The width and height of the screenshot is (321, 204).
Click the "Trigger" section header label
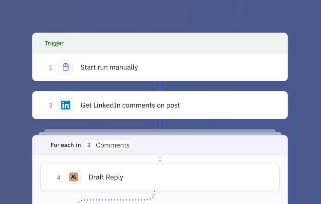click(x=54, y=43)
